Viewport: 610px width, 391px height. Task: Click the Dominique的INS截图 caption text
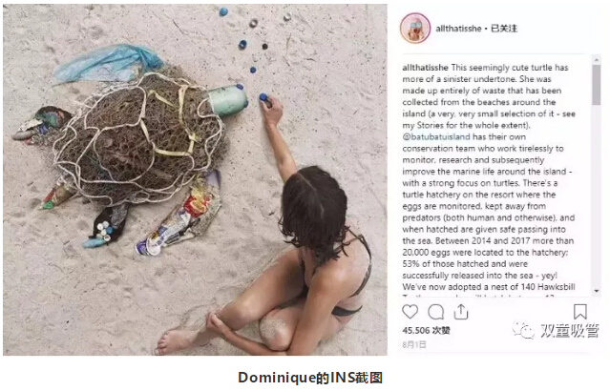click(310, 378)
